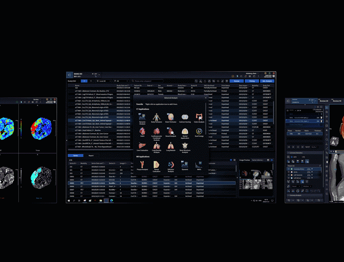The width and height of the screenshot is (344, 262).
Task: Start the Dental Application
Action: [185, 132]
